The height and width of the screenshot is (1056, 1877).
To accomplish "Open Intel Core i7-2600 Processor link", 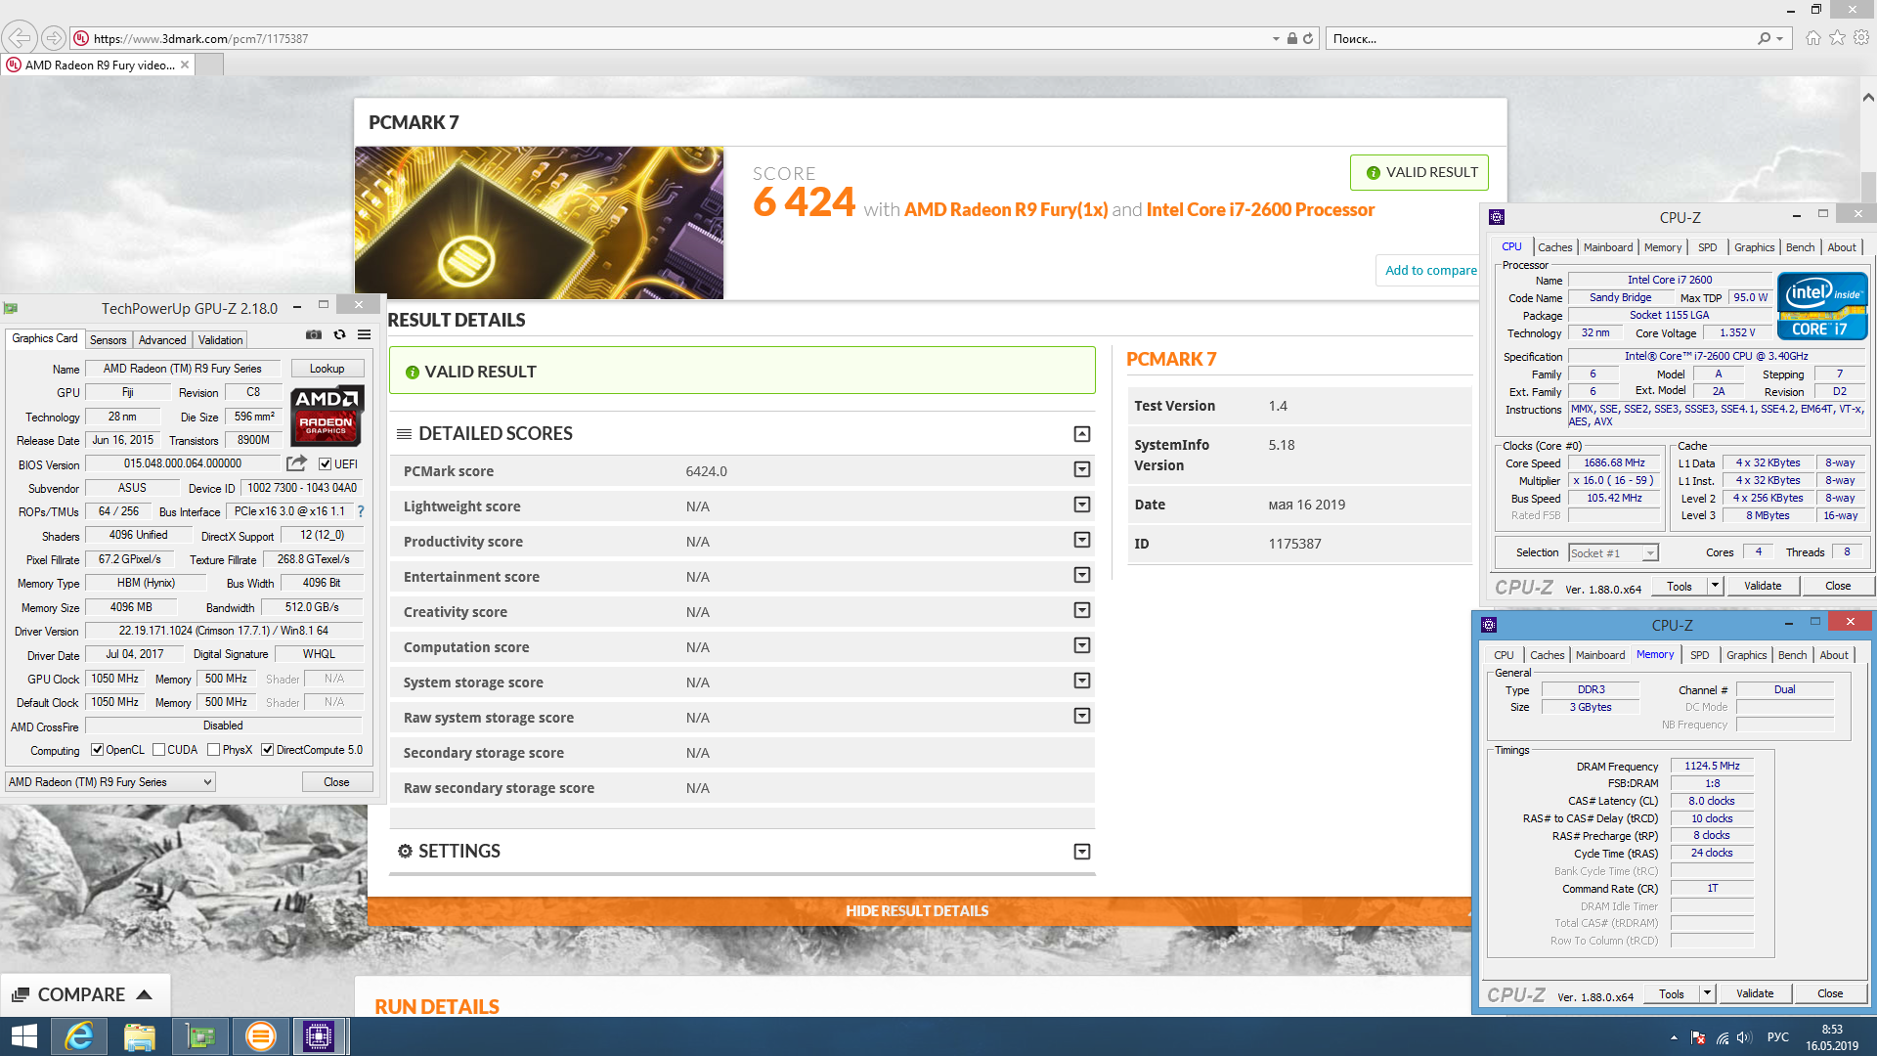I will (1260, 209).
